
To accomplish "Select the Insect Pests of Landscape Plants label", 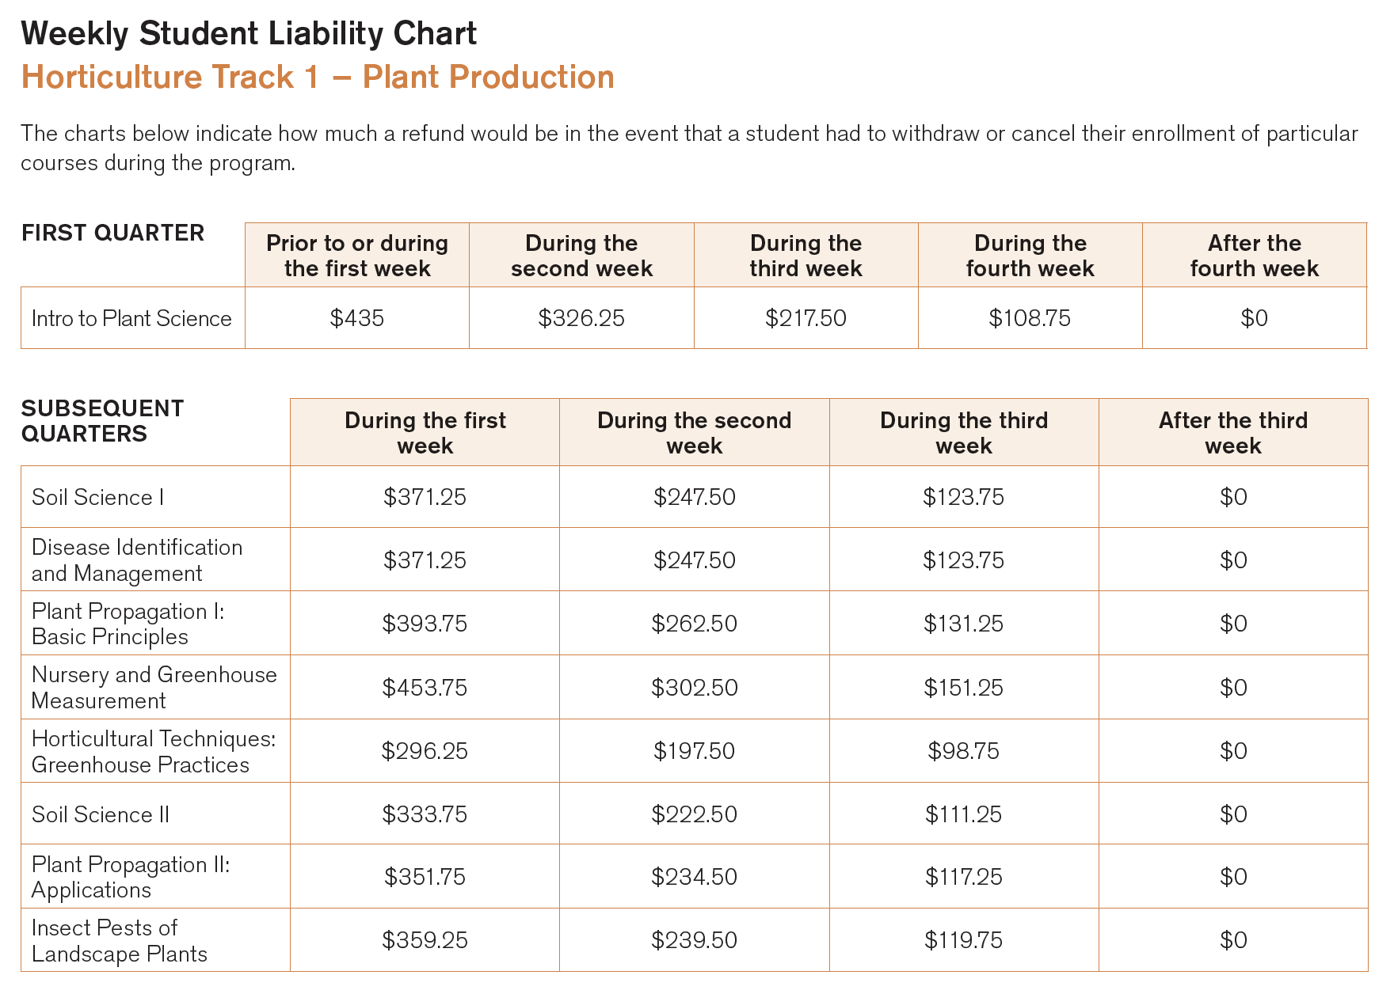I will pos(120,941).
